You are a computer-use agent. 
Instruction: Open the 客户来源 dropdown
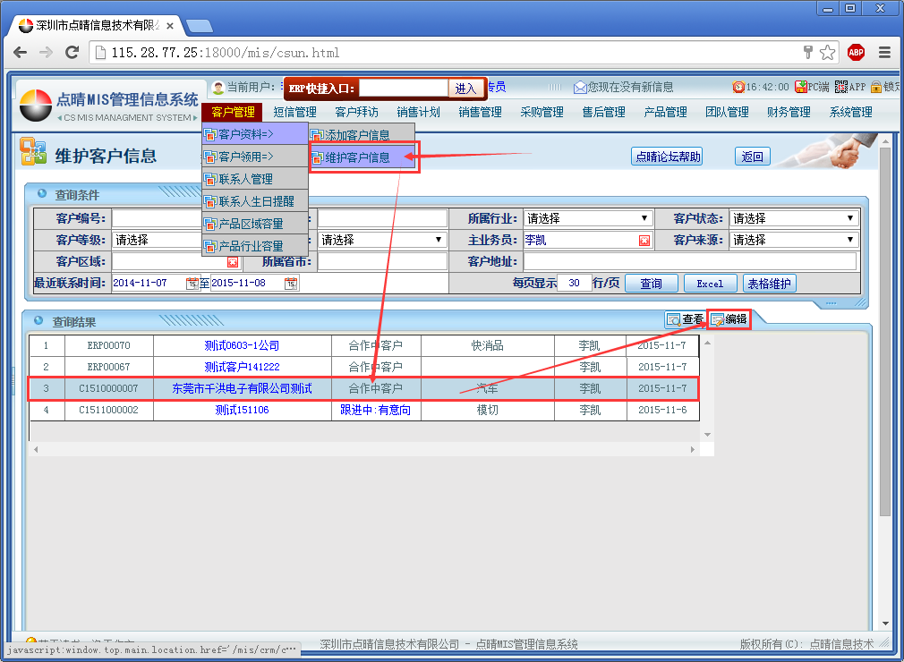(x=793, y=240)
